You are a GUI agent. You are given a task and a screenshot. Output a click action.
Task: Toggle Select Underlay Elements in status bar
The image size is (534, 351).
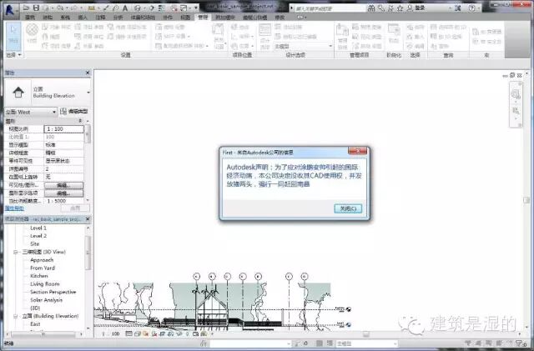(x=476, y=343)
